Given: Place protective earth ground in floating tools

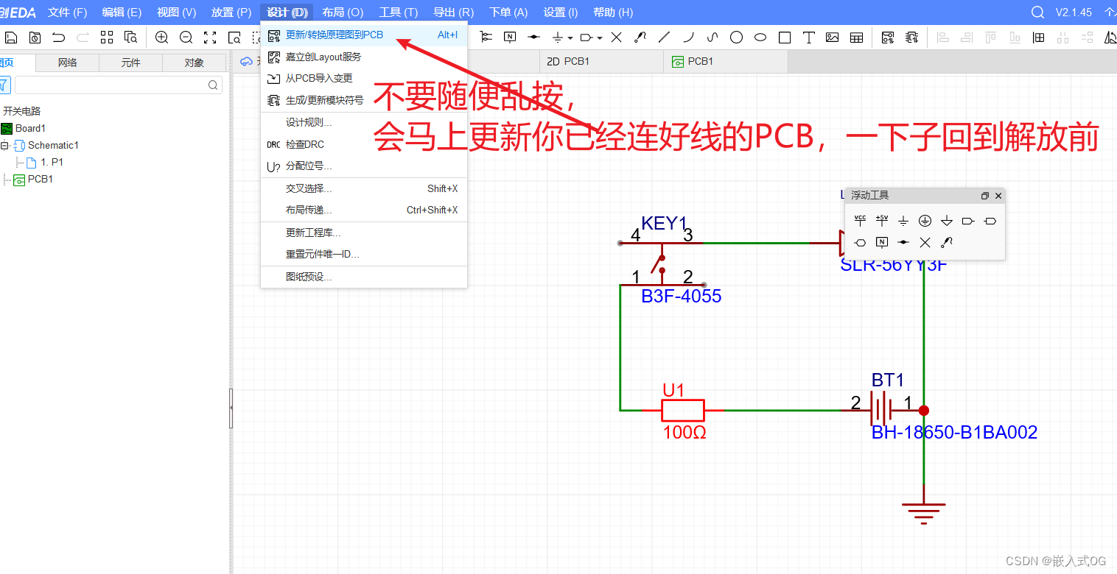Looking at the screenshot, I should (x=925, y=221).
